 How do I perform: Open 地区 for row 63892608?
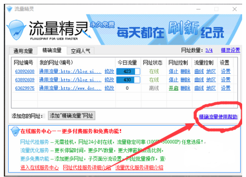pos(211,71)
